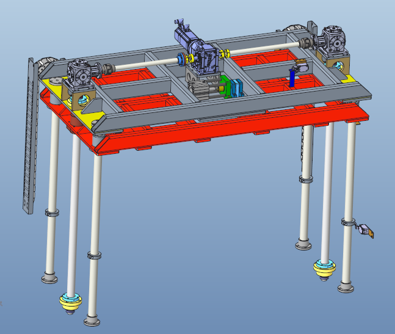Select the base flange of the far-right leg
Image resolution: width=395 pixels, height=334 pixels.
(347, 286)
